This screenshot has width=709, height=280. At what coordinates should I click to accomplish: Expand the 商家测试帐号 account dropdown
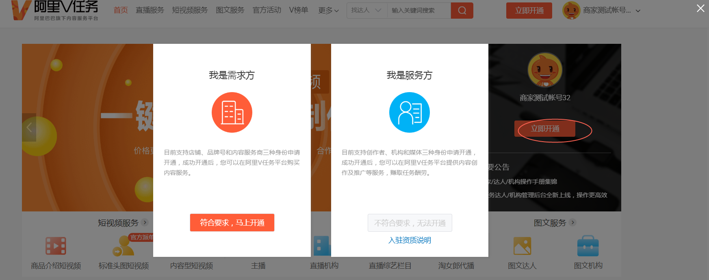pos(611,11)
